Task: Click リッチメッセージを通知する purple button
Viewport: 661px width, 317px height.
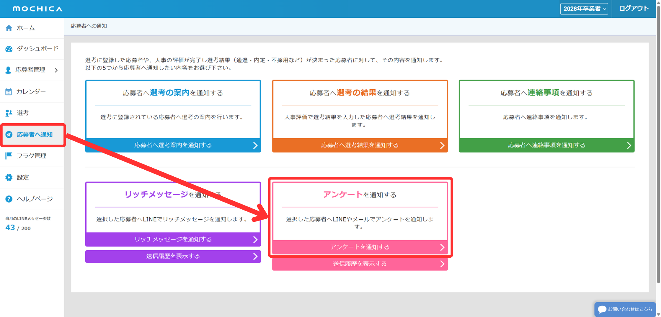Action: click(x=173, y=239)
